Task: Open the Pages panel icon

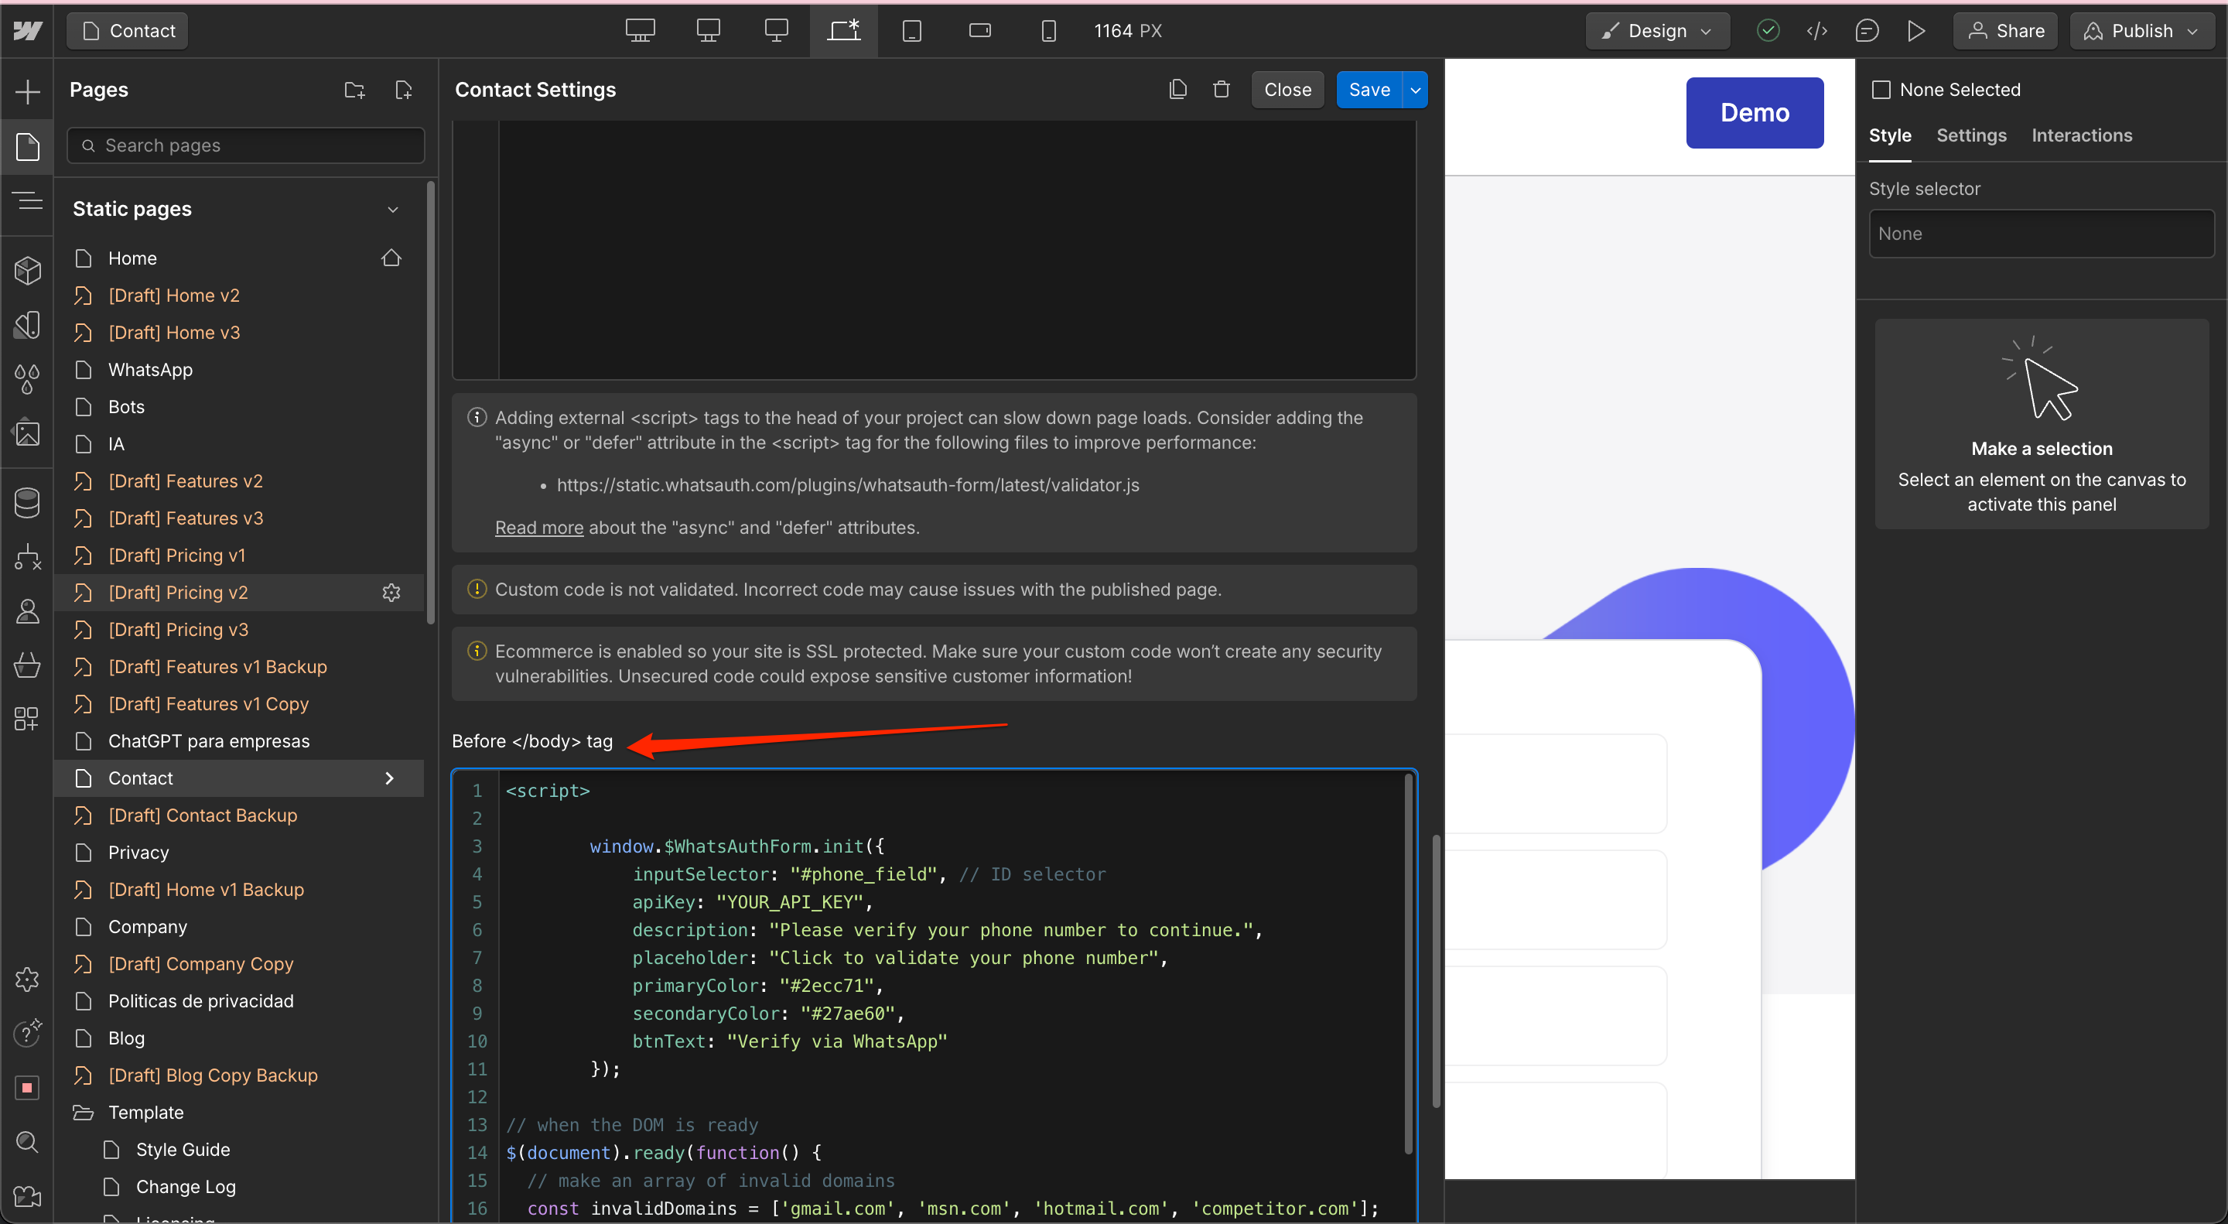Action: pos(27,146)
